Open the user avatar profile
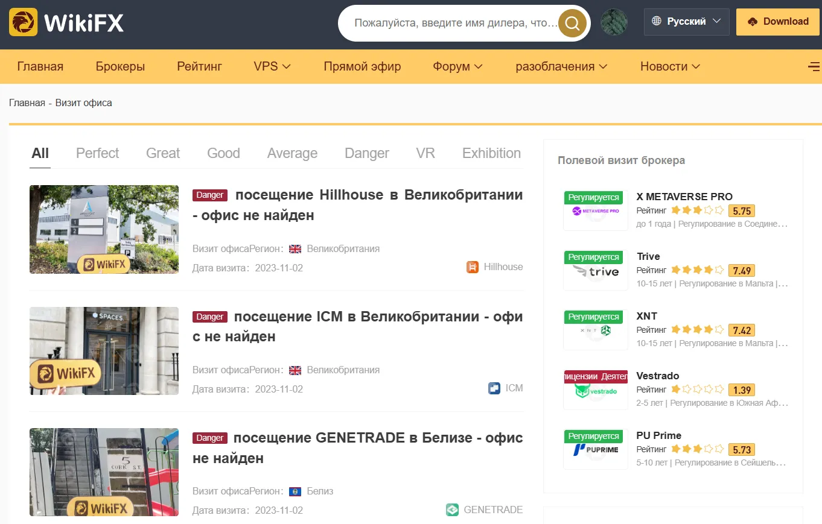 pyautogui.click(x=614, y=22)
